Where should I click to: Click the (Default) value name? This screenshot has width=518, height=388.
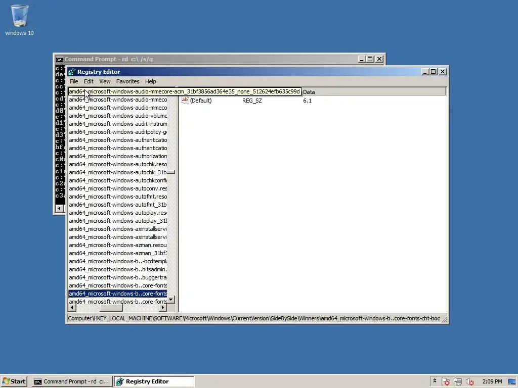(x=201, y=101)
